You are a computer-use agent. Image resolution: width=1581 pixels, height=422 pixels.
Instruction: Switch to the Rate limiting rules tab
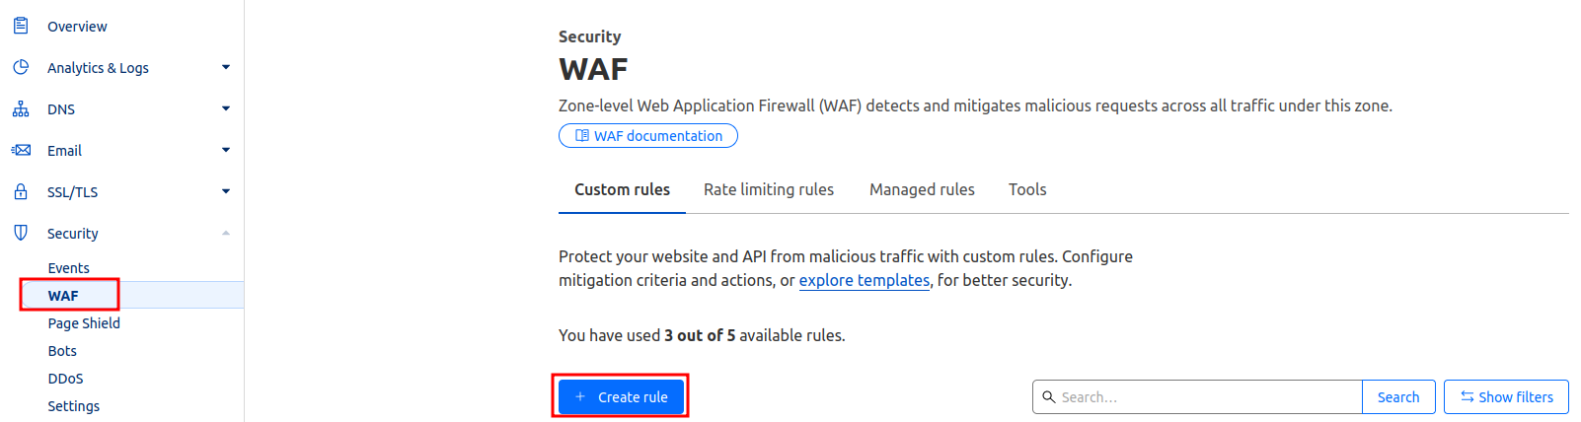[x=769, y=189]
